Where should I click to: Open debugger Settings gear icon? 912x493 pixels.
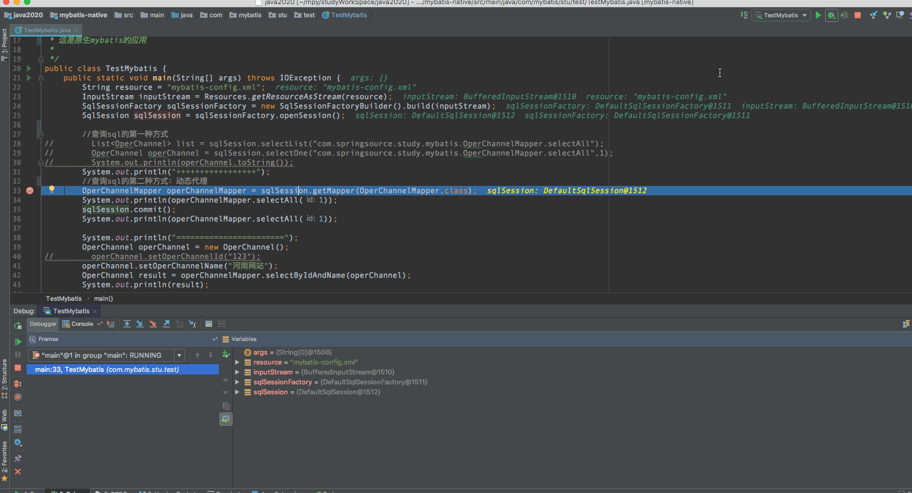(x=18, y=442)
